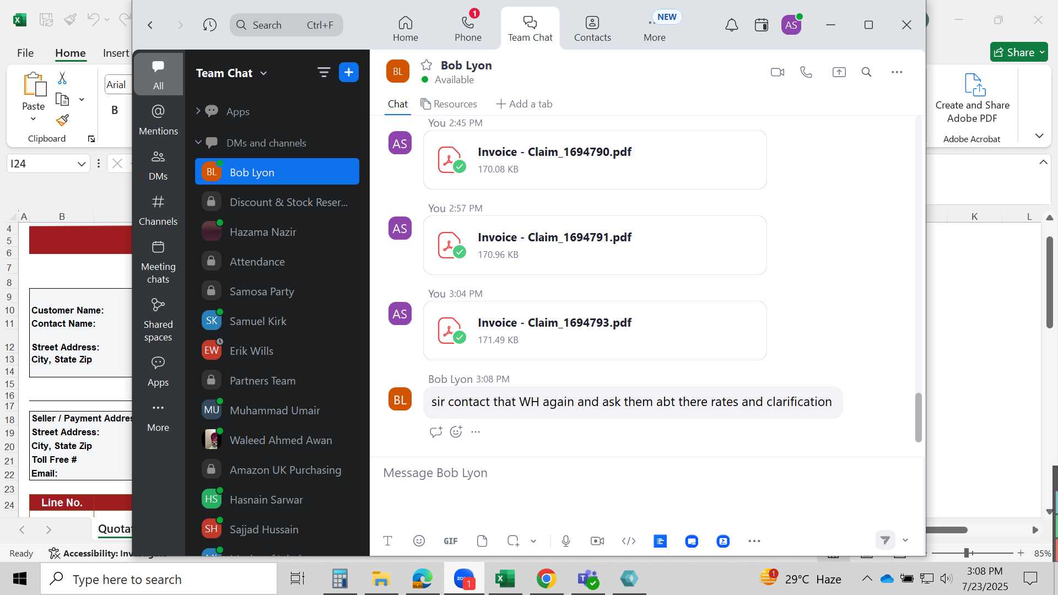Create new chat with plus button
The width and height of the screenshot is (1058, 595).
coord(348,72)
